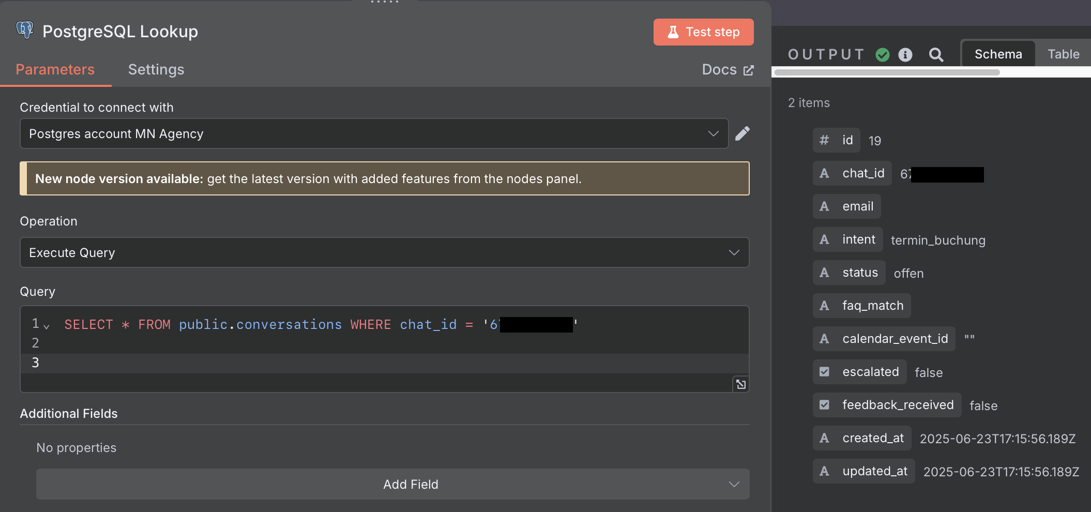The image size is (1091, 512).
Task: Click the created_at timestamp value
Action: (x=997, y=439)
